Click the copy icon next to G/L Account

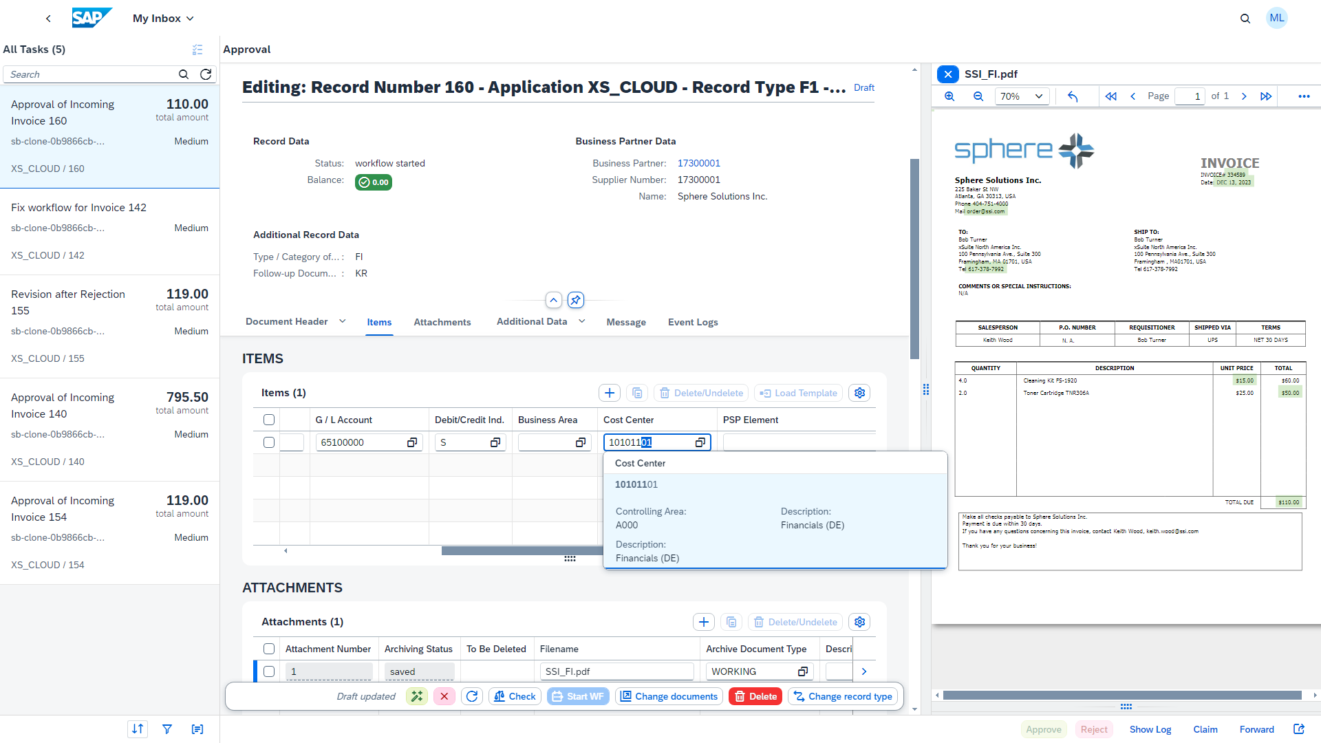click(x=413, y=443)
